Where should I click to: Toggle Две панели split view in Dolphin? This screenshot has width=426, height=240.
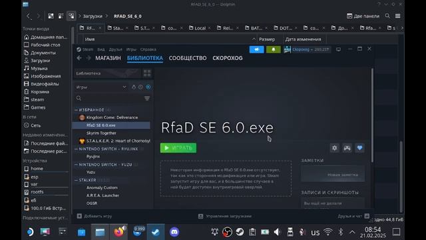(x=363, y=16)
